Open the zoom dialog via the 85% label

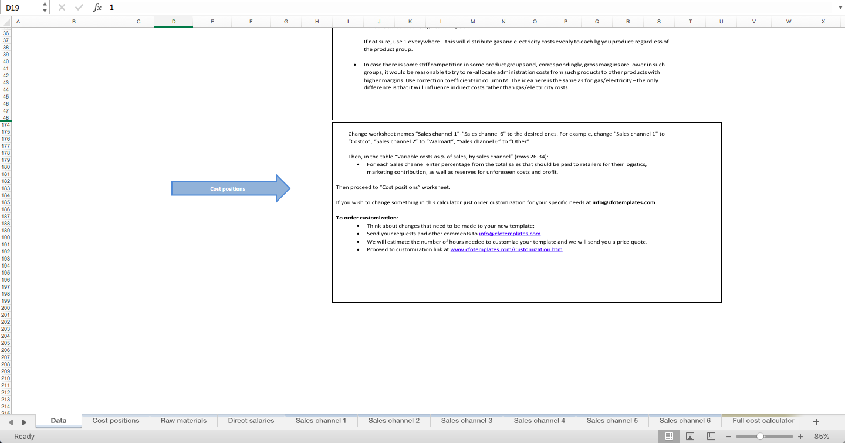(822, 436)
